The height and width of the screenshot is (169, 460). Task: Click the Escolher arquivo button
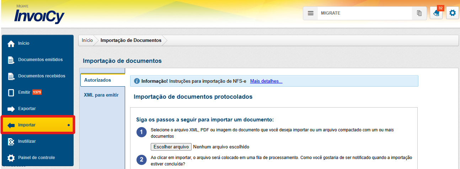pyautogui.click(x=171, y=147)
